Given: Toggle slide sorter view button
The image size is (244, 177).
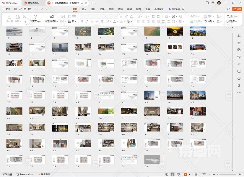Looking at the screenshot, I should tap(173, 174).
